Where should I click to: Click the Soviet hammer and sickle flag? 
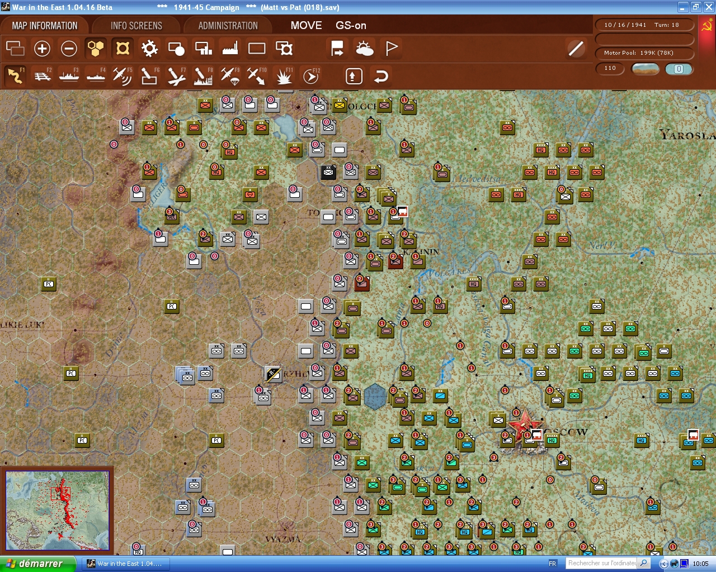pos(706,26)
